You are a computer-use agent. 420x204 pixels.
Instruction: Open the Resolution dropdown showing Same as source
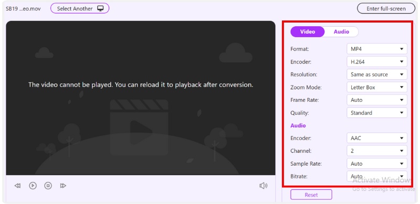(377, 74)
